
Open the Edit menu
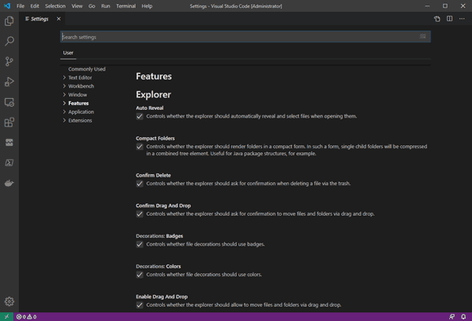point(34,6)
